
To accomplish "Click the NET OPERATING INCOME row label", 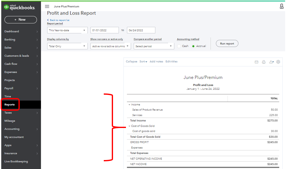I will pos(146,159).
